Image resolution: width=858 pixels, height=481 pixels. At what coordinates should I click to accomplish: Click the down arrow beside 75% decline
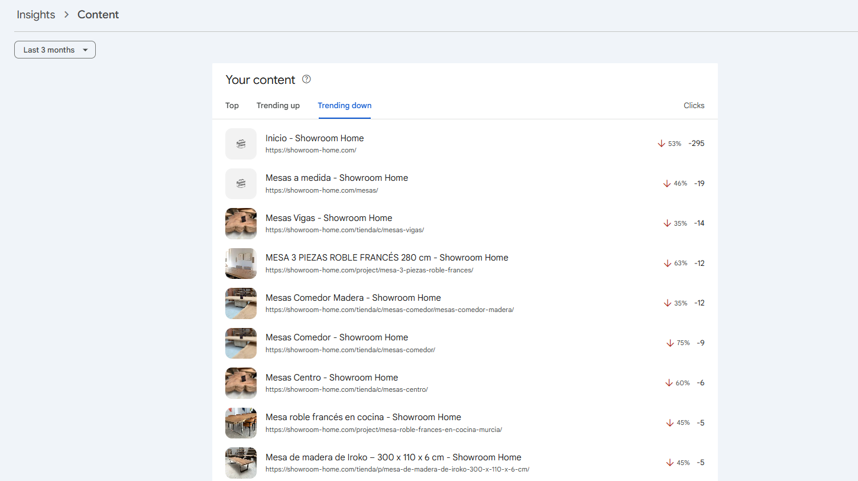(x=670, y=343)
